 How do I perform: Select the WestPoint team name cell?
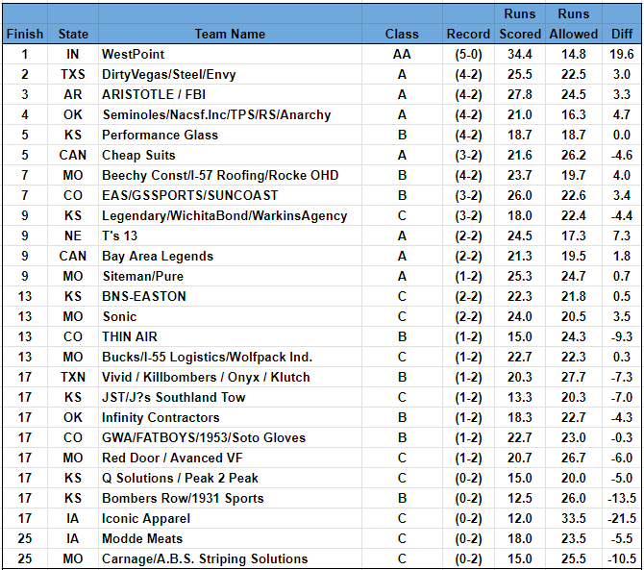point(230,54)
